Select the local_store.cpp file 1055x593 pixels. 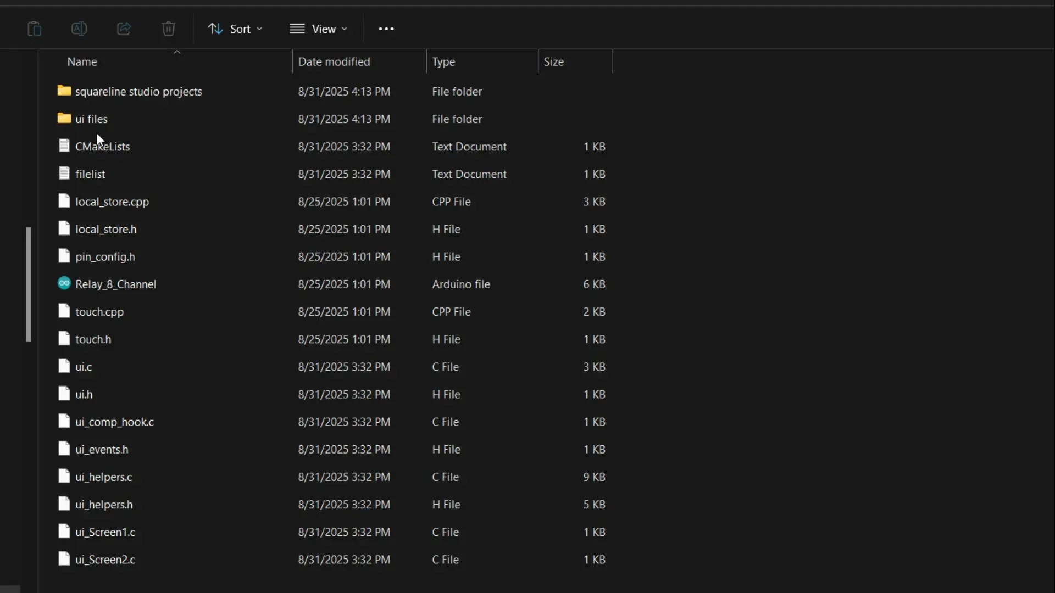[112, 202]
